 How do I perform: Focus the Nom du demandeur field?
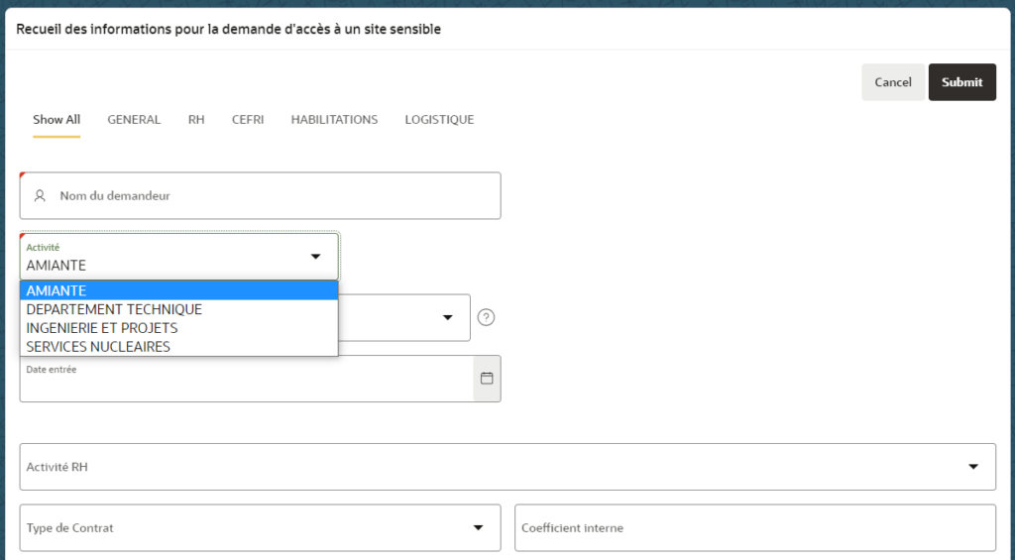(261, 195)
